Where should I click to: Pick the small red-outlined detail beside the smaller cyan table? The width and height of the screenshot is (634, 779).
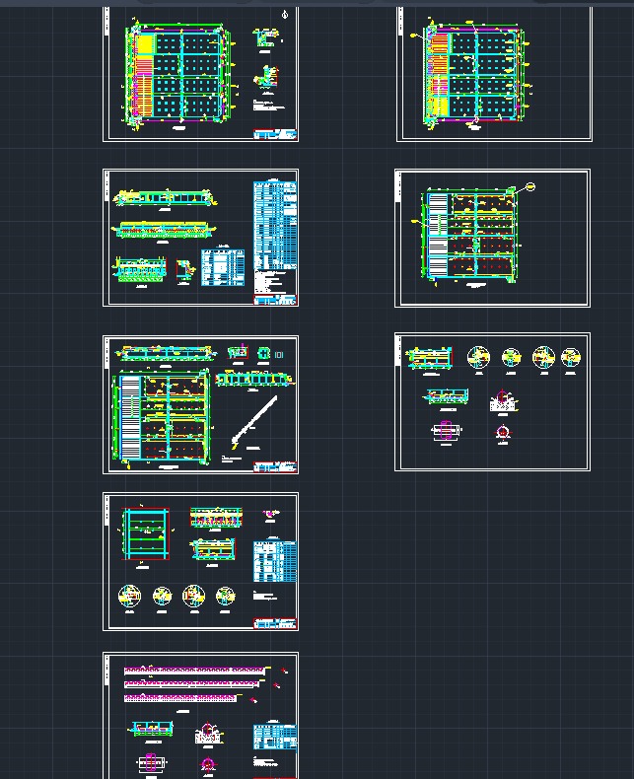coord(184,270)
